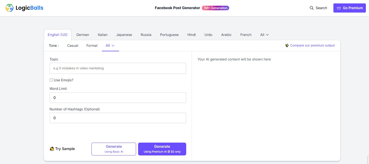Pick the Formal tone option

point(92,46)
